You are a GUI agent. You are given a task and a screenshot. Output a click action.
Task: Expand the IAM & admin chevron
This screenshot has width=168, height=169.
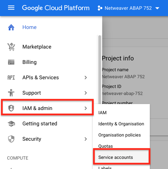pos(86,108)
